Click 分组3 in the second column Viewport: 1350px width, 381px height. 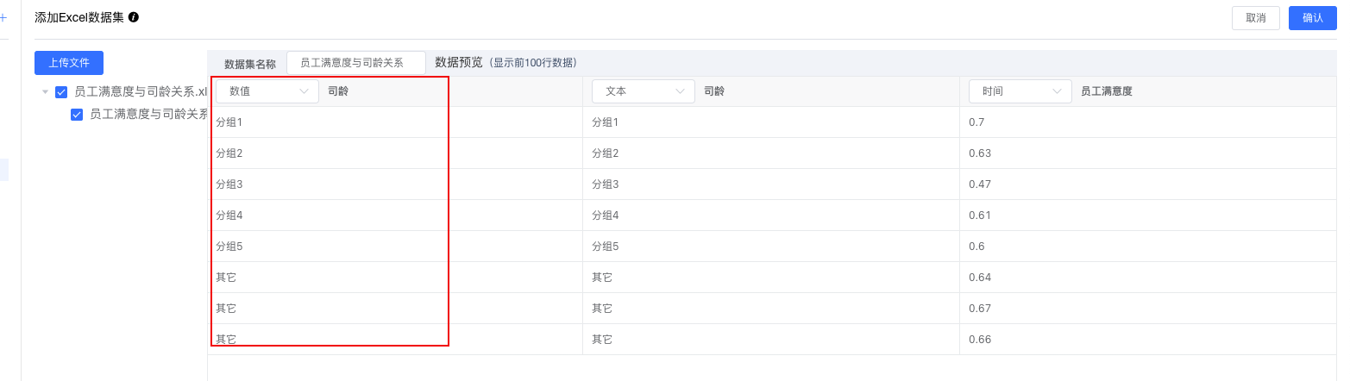click(606, 184)
